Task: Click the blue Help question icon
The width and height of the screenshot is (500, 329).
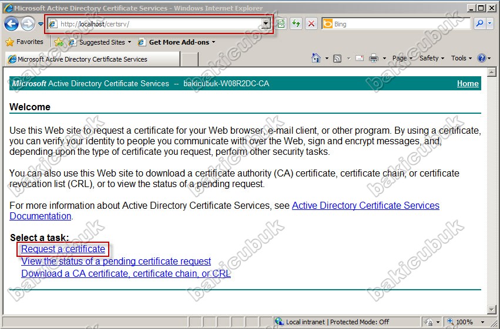Action: (x=482, y=58)
